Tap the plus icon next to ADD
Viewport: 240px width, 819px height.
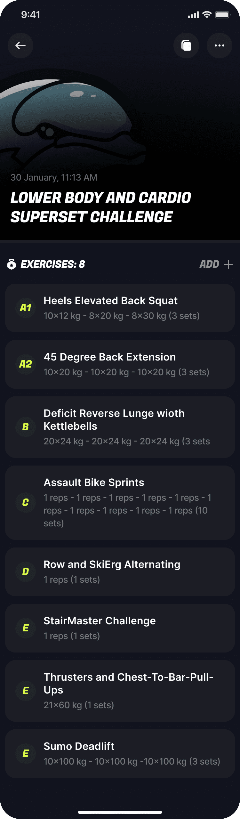(229, 264)
